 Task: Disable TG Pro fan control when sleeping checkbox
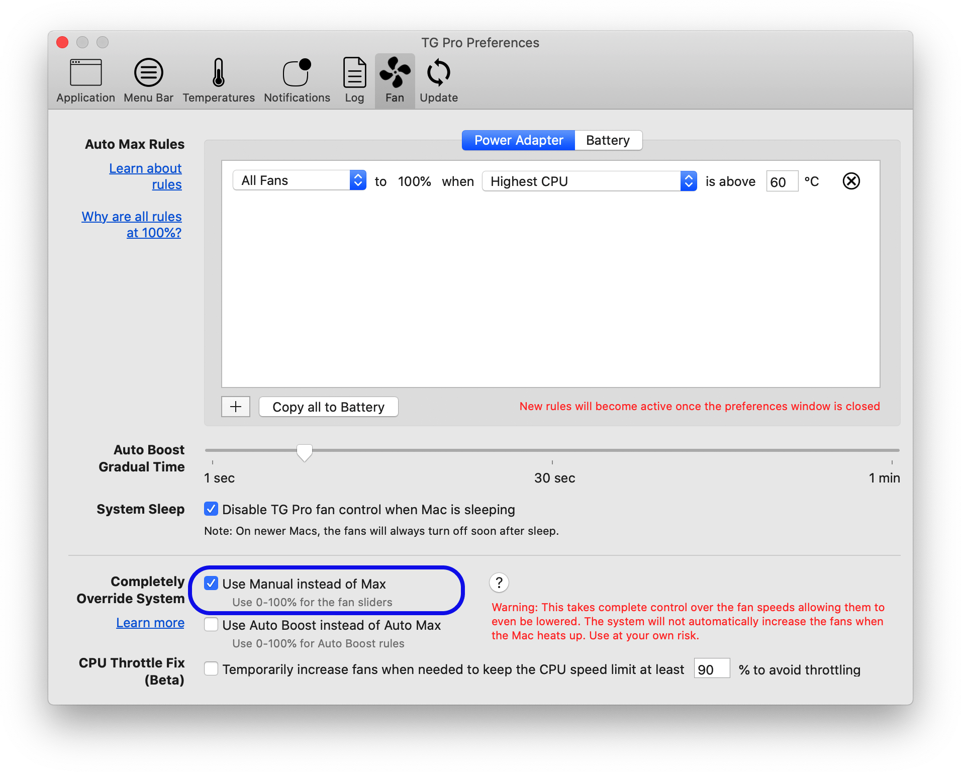pyautogui.click(x=211, y=509)
